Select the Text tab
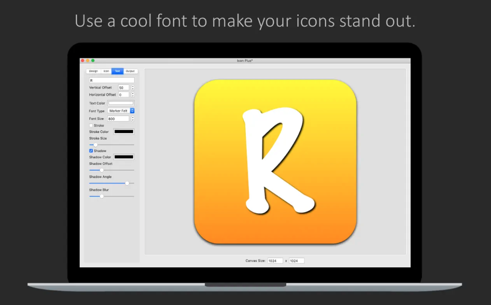491x305 pixels. tap(117, 71)
